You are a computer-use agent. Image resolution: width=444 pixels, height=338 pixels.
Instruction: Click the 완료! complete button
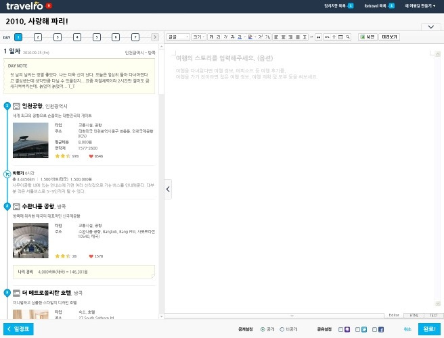point(429,329)
